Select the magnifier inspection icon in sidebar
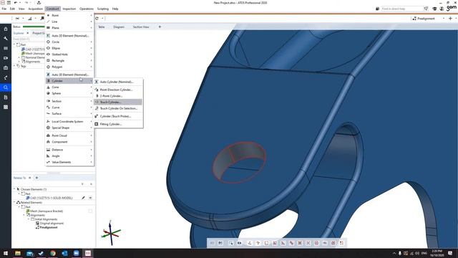 pos(6,87)
